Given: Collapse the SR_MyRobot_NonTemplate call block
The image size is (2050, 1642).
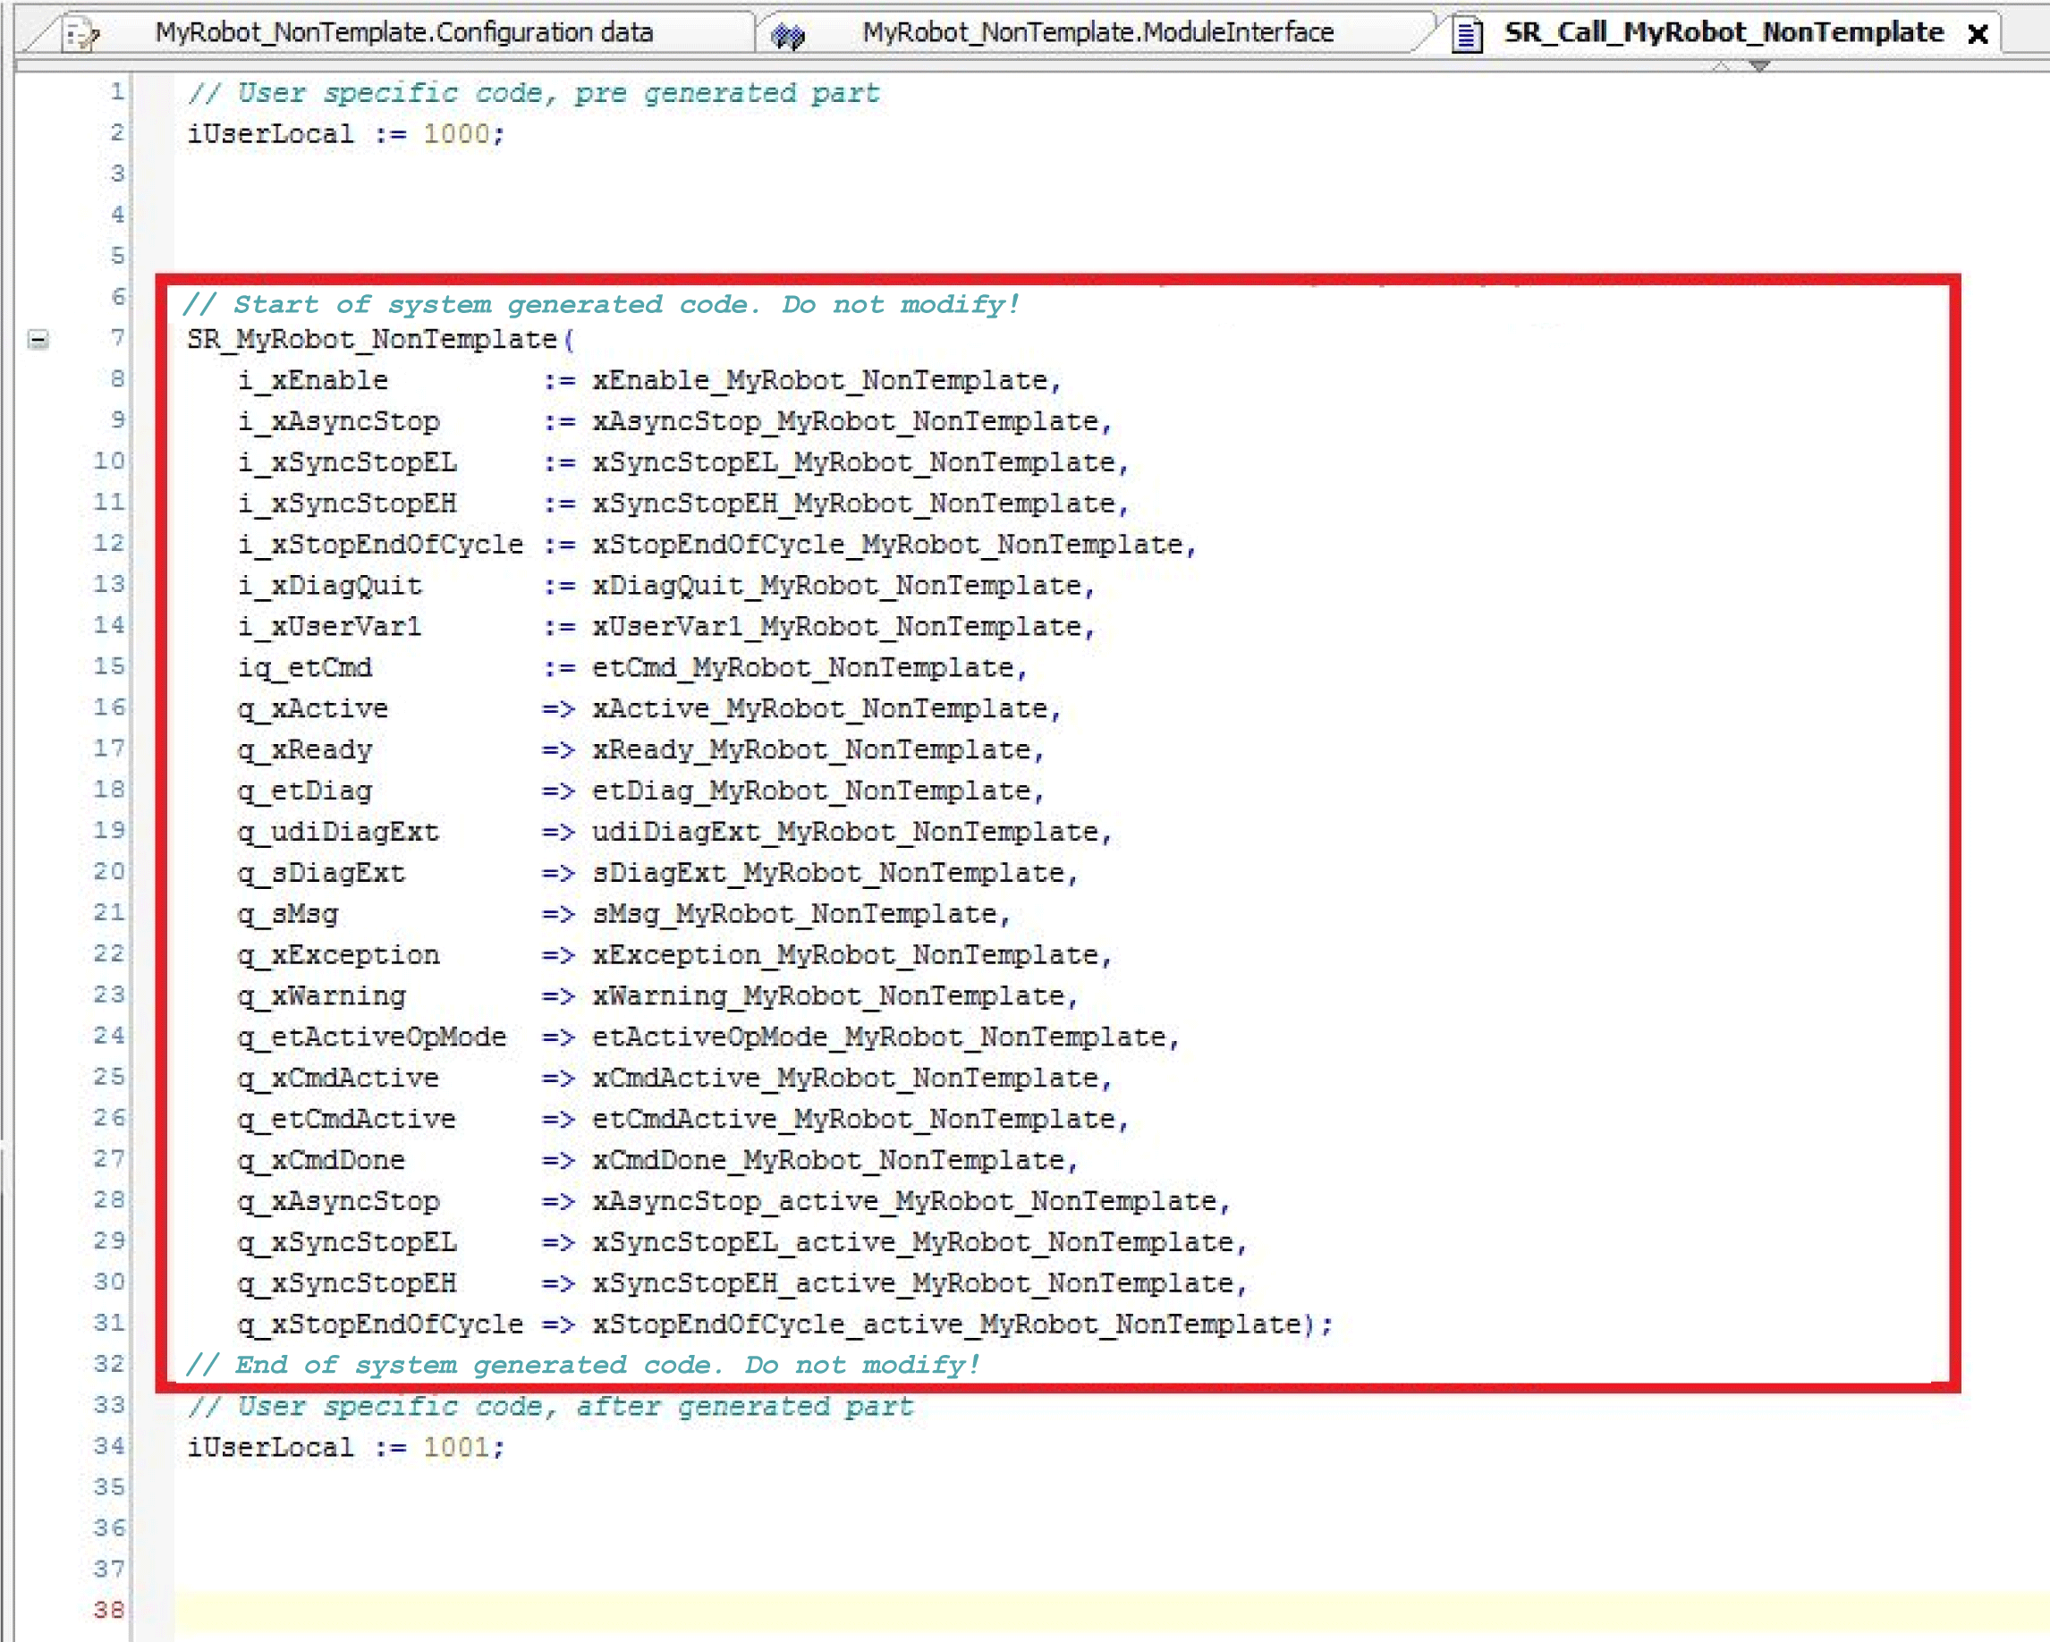Looking at the screenshot, I should (x=38, y=340).
